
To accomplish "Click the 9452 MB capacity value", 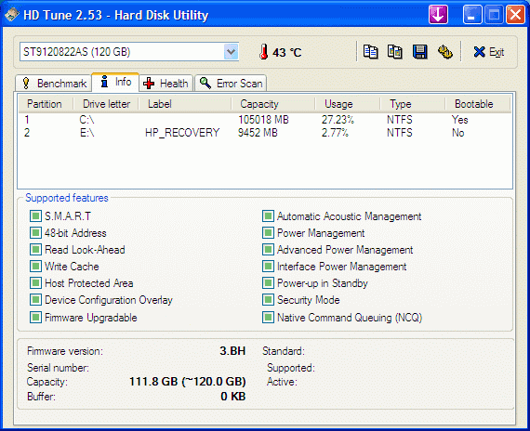I will pyautogui.click(x=258, y=133).
